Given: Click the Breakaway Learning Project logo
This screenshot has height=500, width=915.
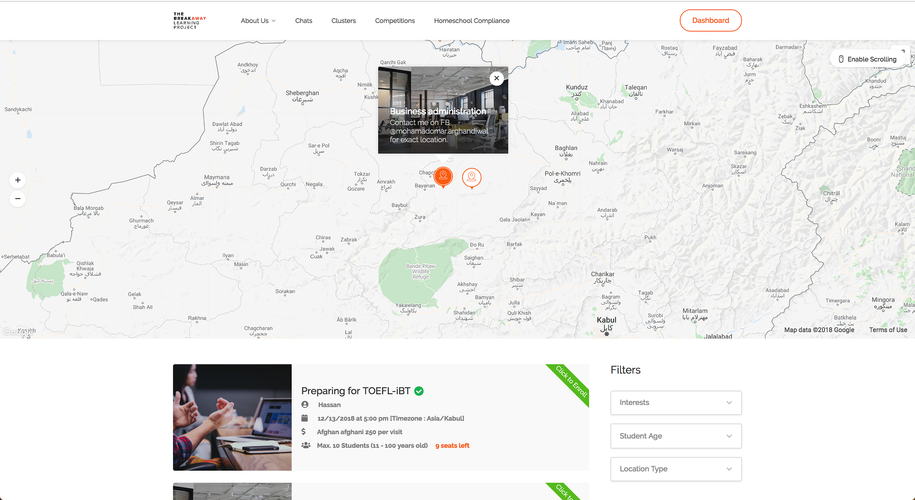Looking at the screenshot, I should [189, 21].
